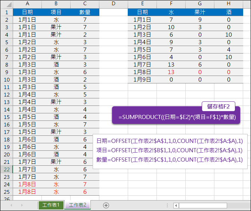Screen dimensions: 251x211
Task: Select cell H6 showing 4
Action: 229,49
